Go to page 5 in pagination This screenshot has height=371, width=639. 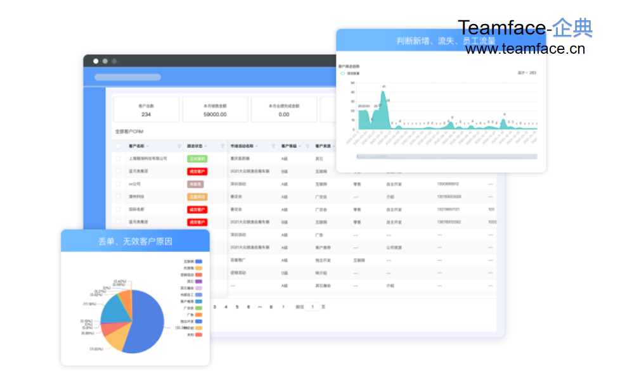click(238, 306)
